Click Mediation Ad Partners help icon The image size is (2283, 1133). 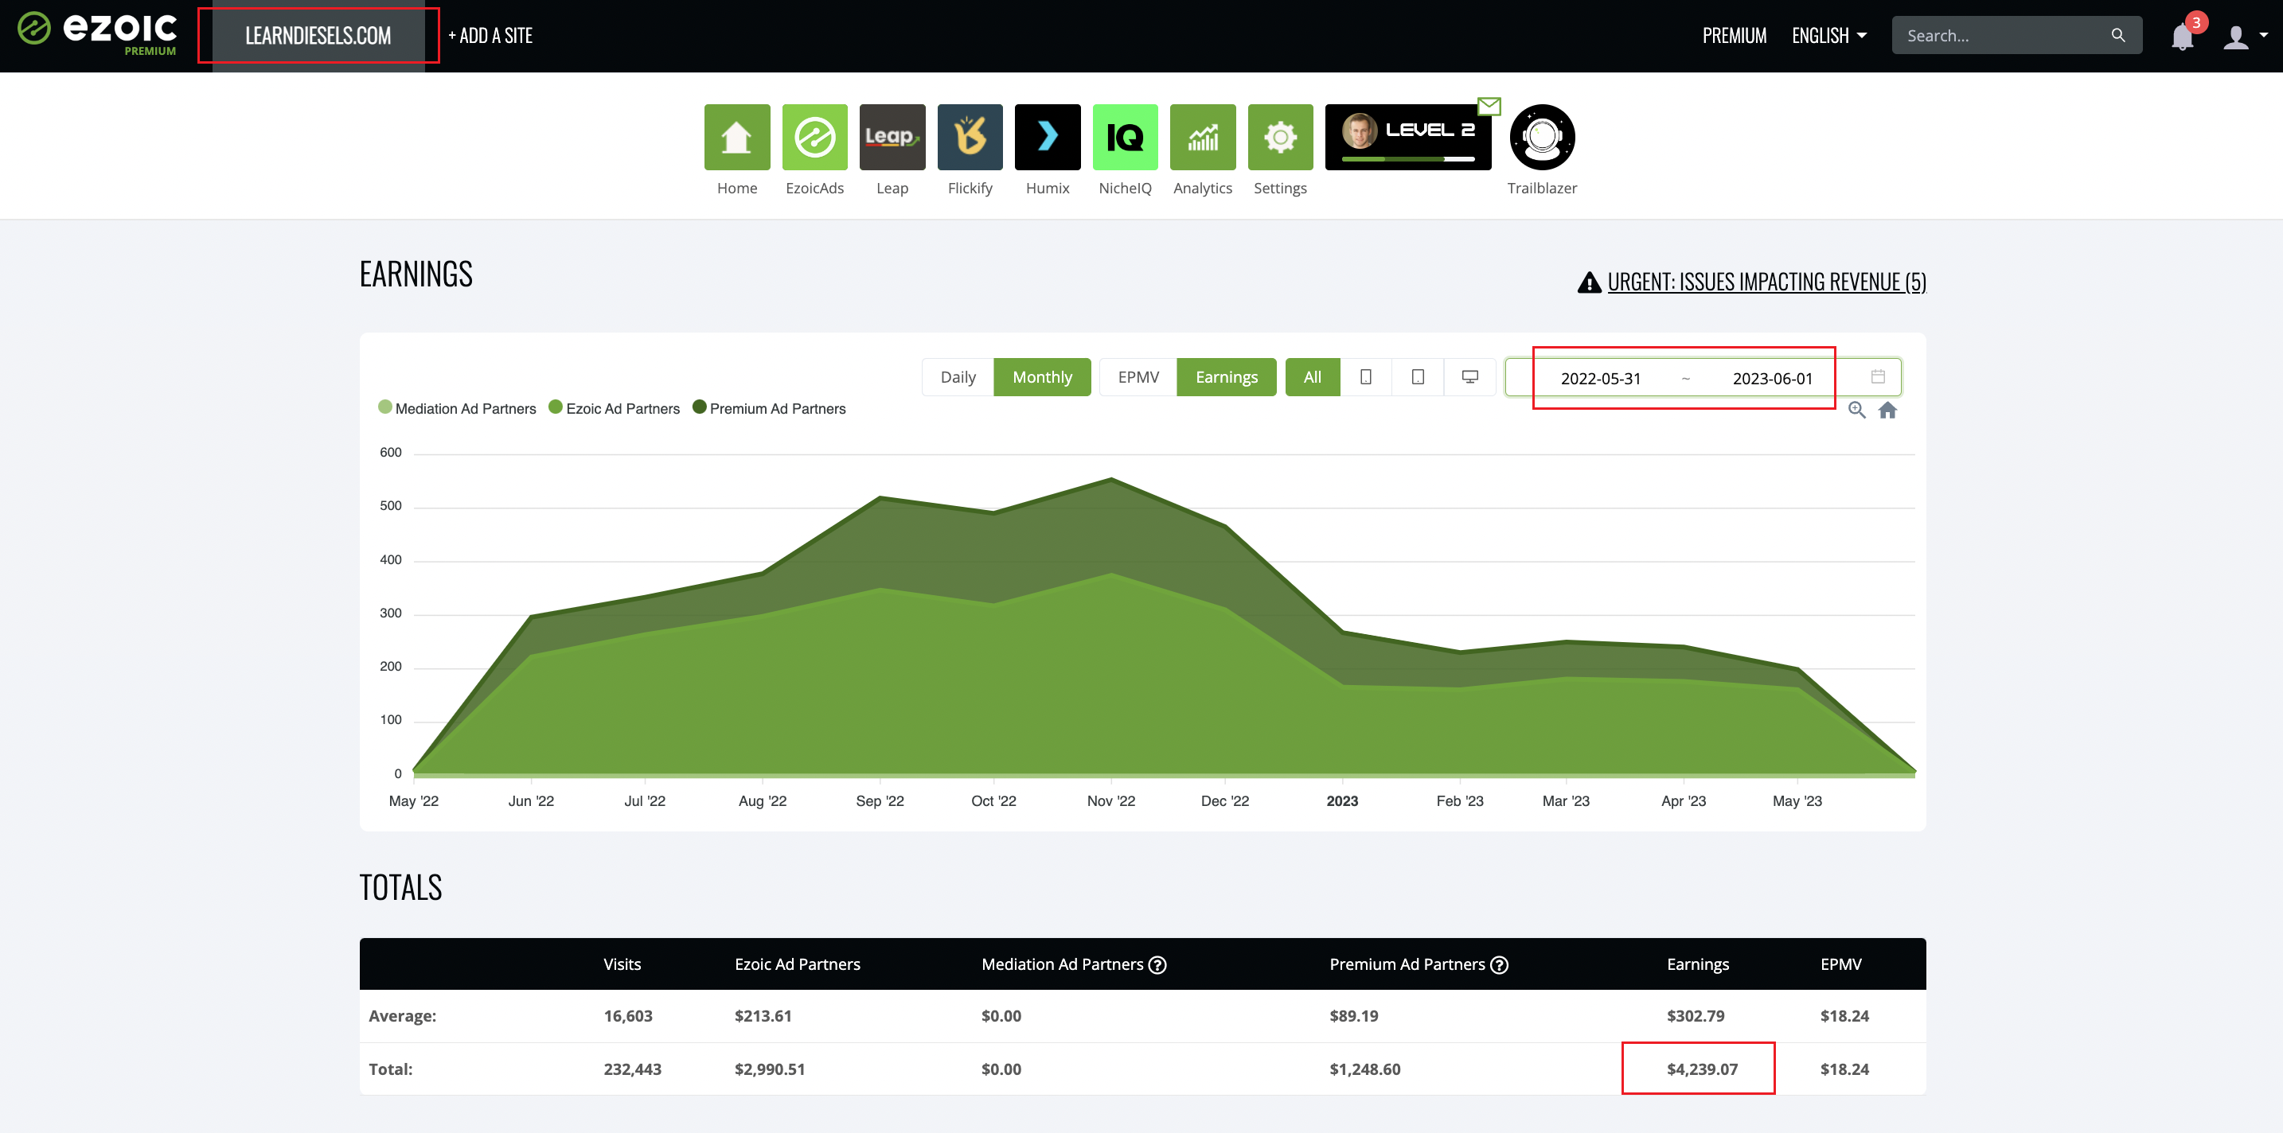(1157, 964)
